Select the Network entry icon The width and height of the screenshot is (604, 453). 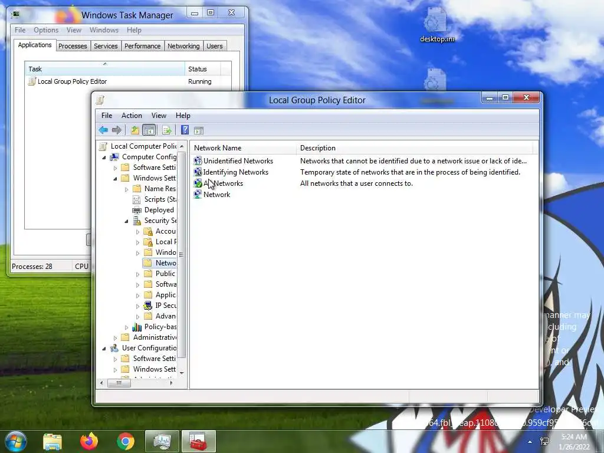[198, 194]
